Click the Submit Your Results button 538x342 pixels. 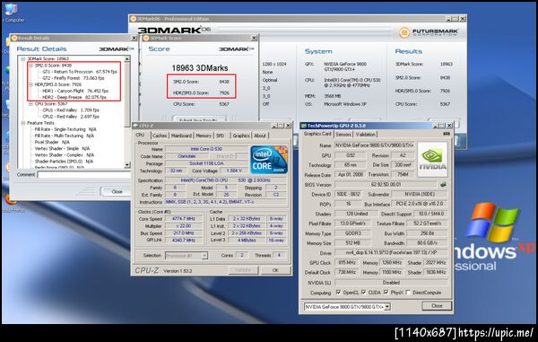(199, 119)
